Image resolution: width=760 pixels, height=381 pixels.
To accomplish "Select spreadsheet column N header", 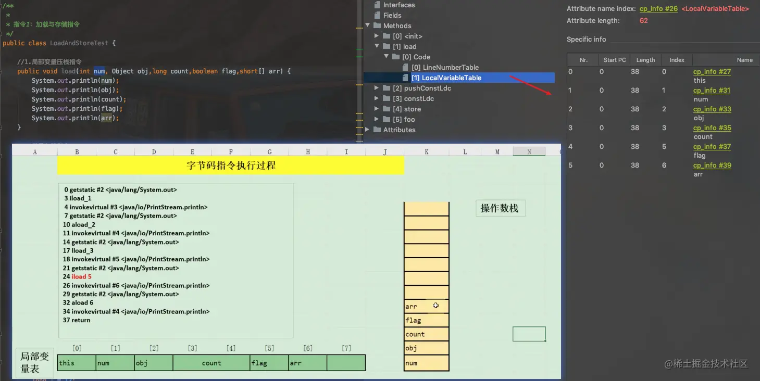I will click(529, 151).
